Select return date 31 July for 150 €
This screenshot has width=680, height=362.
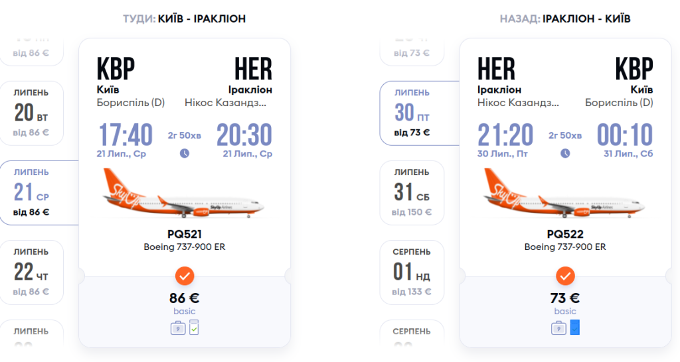[x=412, y=193]
